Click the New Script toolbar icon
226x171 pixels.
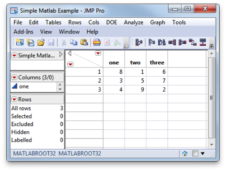tap(30, 43)
